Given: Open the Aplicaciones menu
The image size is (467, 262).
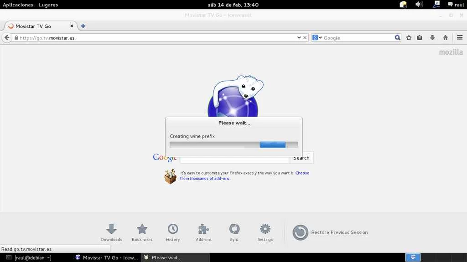Looking at the screenshot, I should point(18,5).
